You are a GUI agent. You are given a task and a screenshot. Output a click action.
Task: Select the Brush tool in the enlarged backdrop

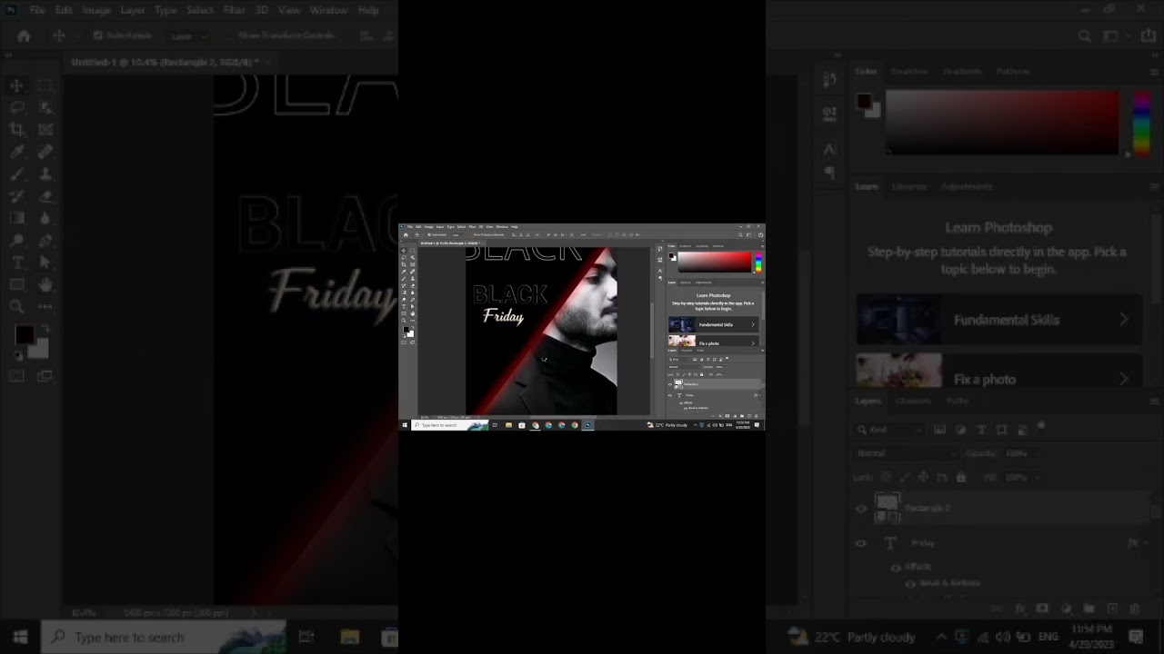point(17,174)
